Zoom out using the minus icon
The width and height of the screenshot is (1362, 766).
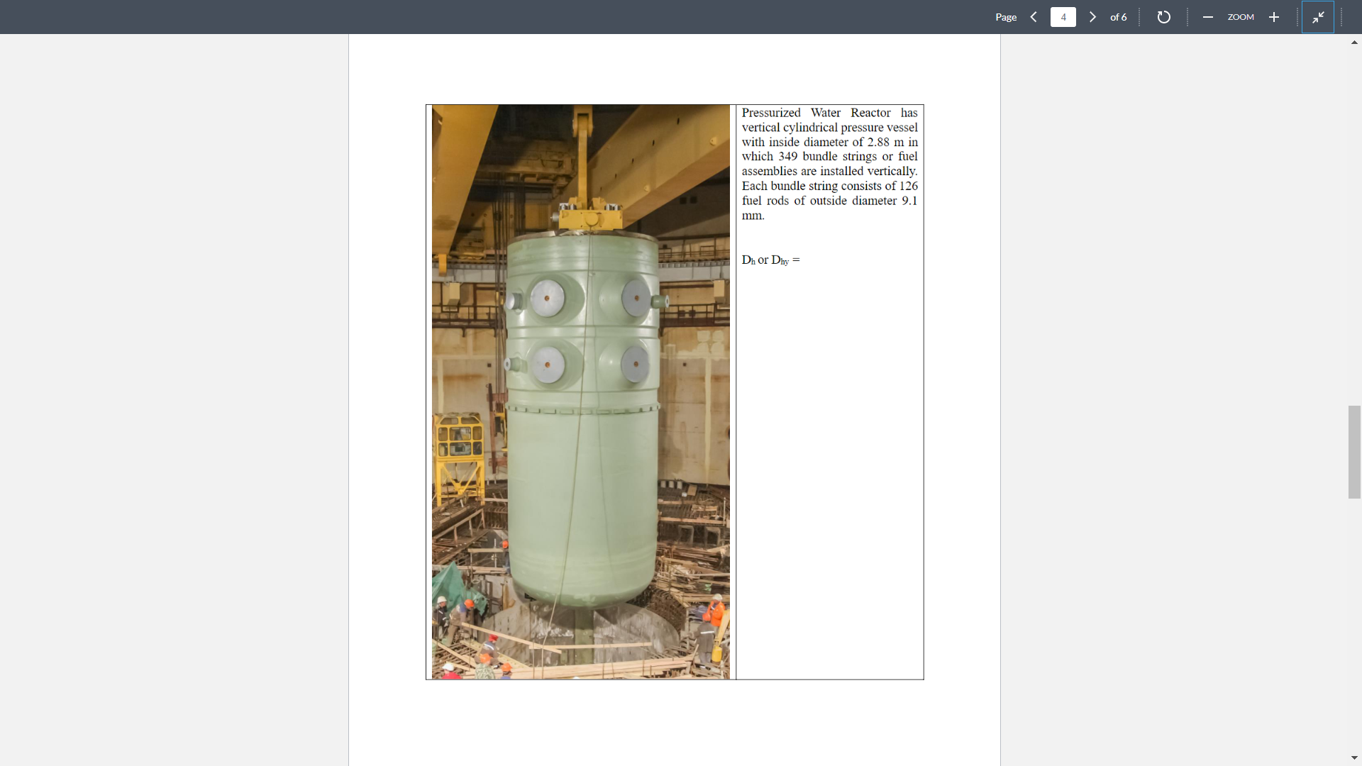tap(1207, 16)
